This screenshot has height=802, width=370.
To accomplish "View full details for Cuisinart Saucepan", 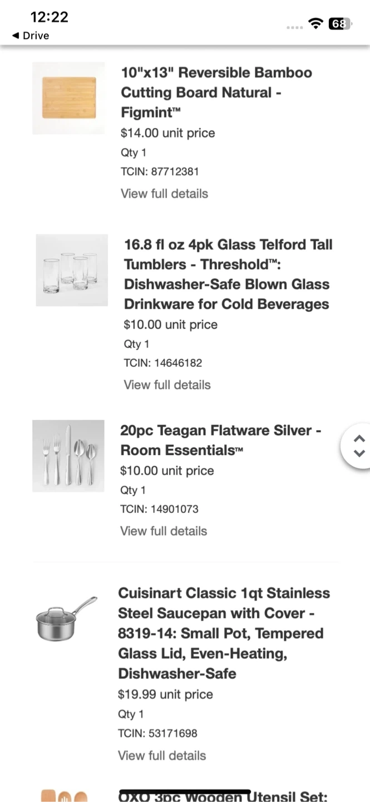I will pos(162,756).
